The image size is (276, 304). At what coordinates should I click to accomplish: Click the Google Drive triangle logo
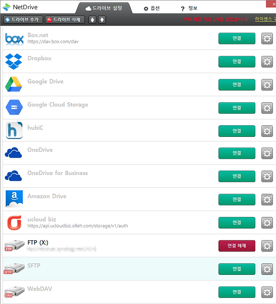click(13, 84)
